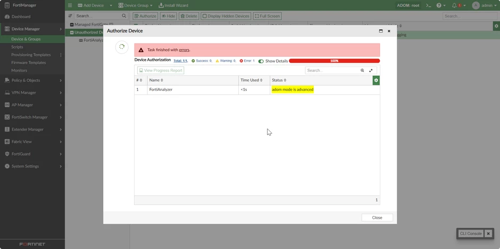Open the Scripts sidebar entry
The width and height of the screenshot is (500, 249).
point(17,47)
